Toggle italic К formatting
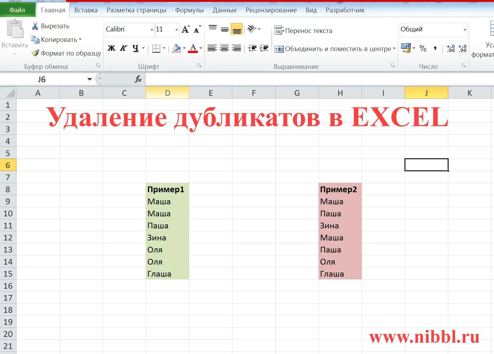 point(123,48)
